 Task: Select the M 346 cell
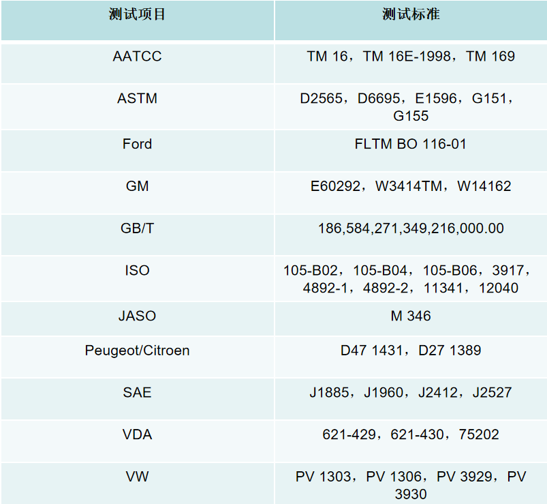point(411,316)
